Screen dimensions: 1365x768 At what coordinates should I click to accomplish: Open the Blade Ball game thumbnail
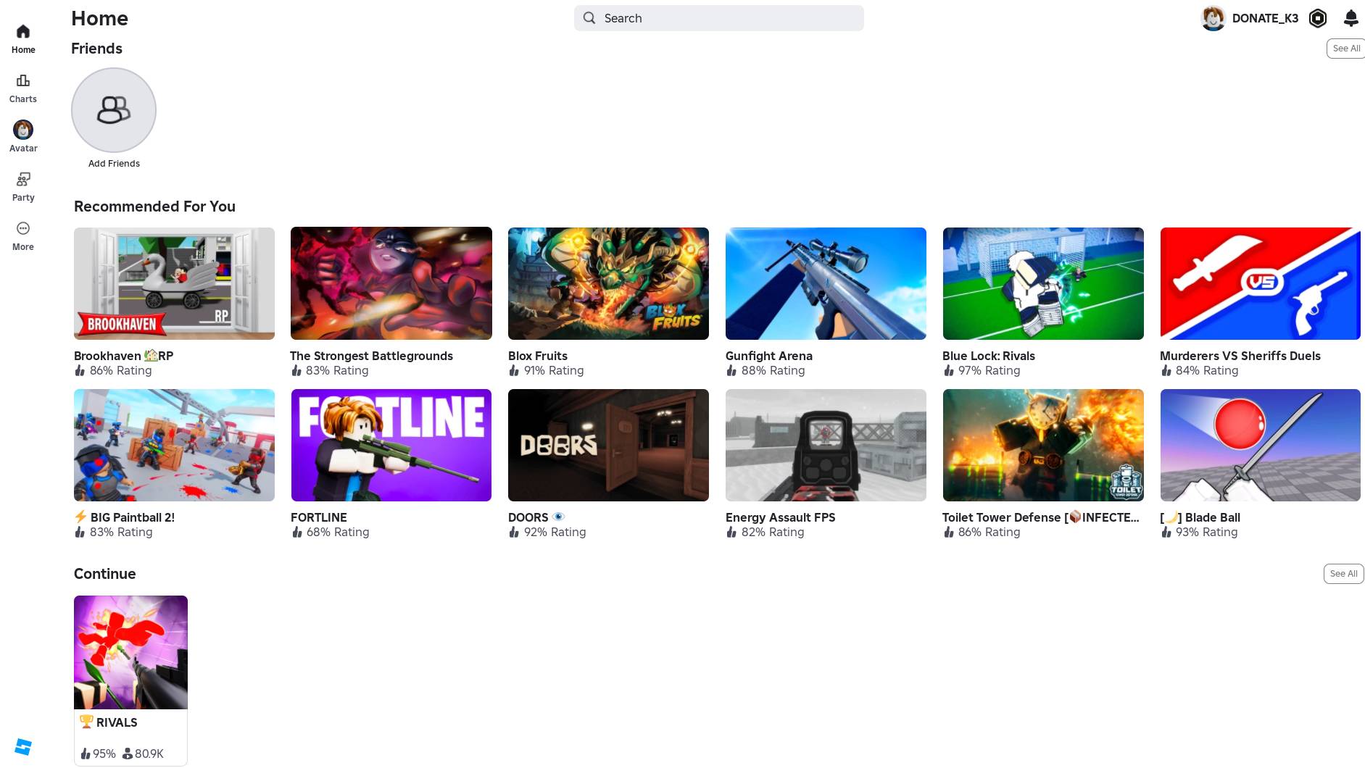pyautogui.click(x=1261, y=445)
